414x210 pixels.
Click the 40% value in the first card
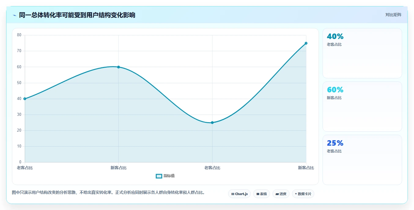click(335, 37)
